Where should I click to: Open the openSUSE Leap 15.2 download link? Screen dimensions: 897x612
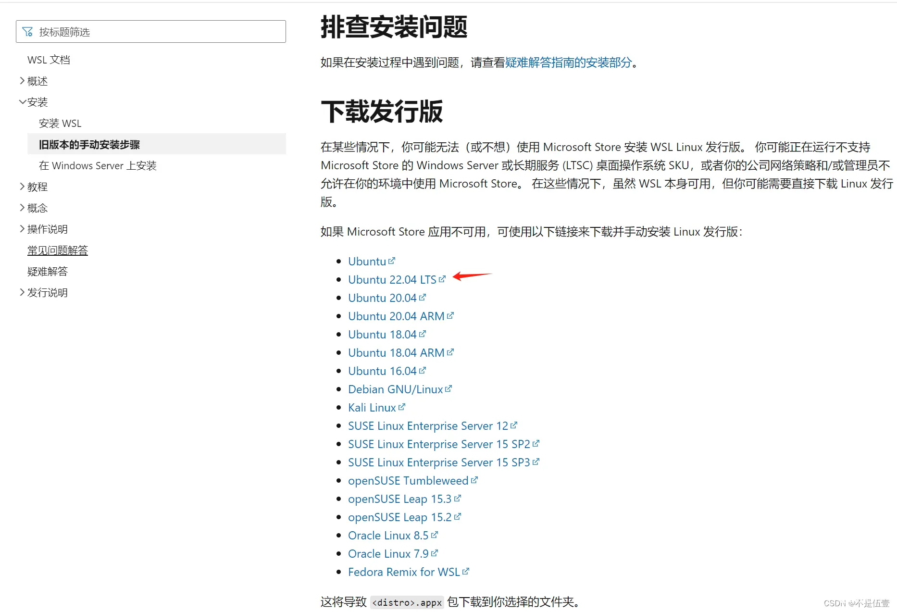(x=400, y=517)
